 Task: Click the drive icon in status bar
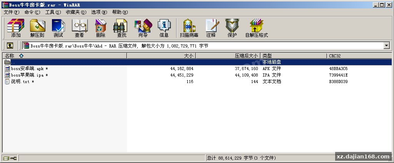6,158
